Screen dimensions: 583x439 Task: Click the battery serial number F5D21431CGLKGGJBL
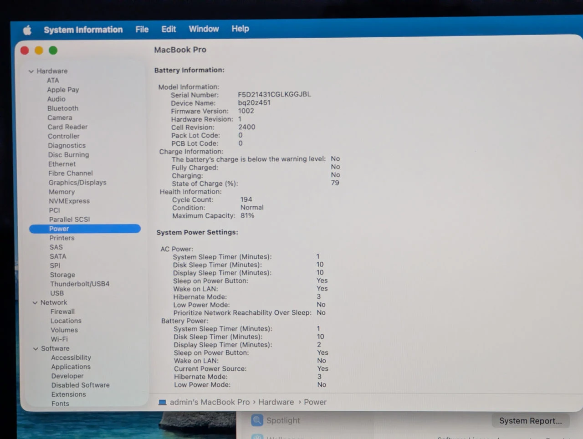tap(274, 94)
